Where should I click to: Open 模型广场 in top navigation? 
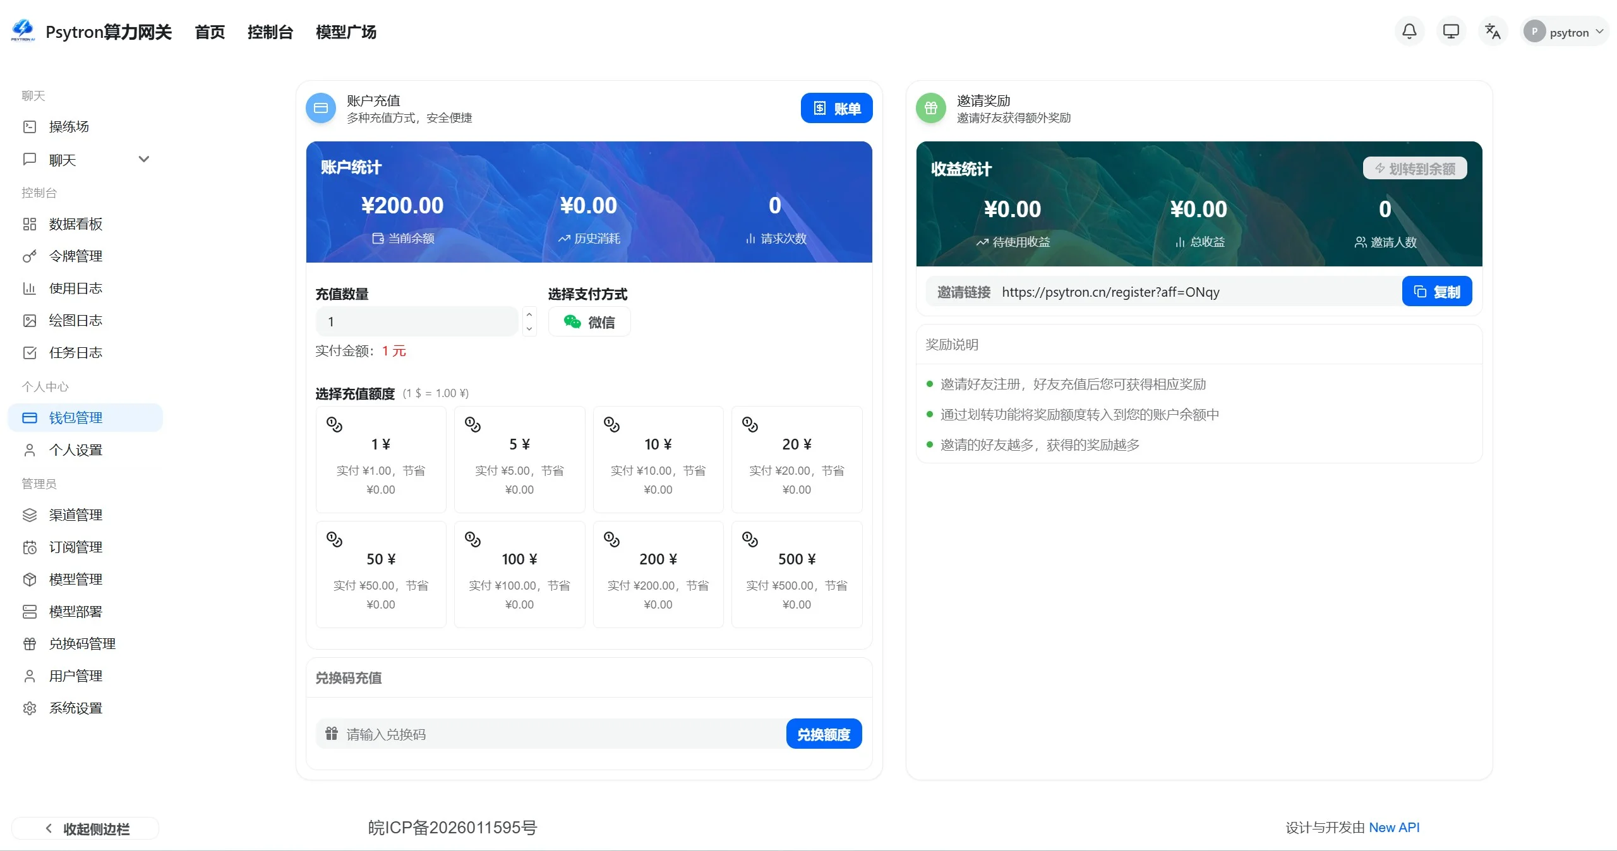coord(346,32)
